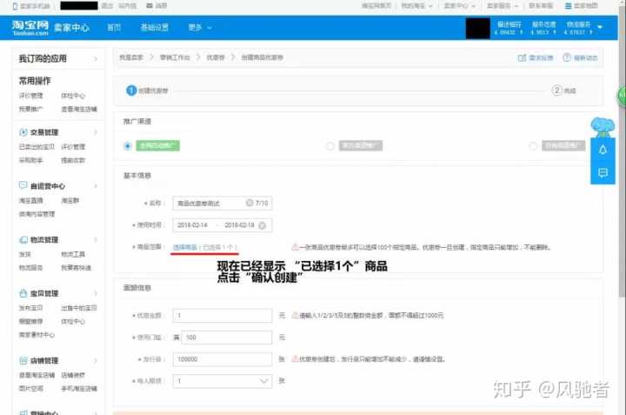Click the 选择商品 link

tap(184, 248)
